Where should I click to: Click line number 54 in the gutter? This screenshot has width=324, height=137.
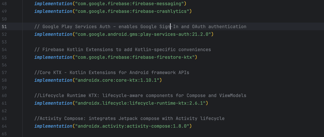(4, 50)
